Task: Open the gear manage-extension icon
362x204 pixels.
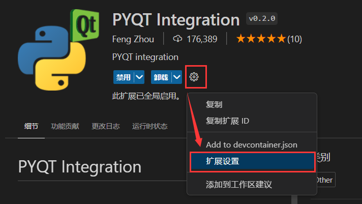Action: tap(194, 77)
